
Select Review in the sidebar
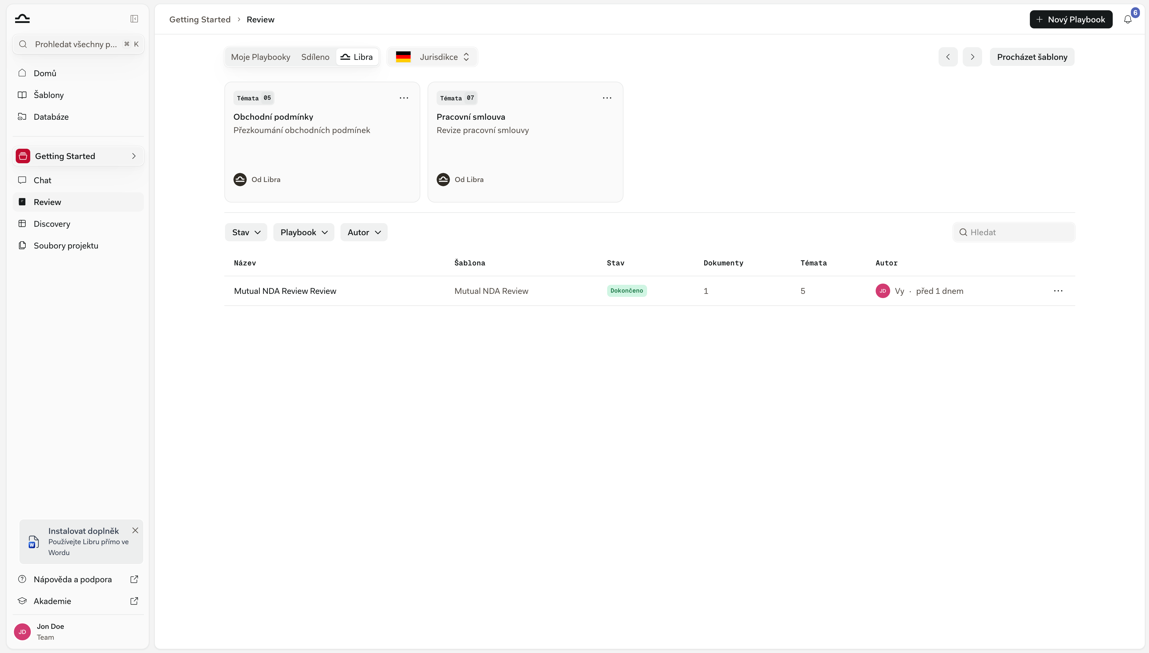click(78, 202)
